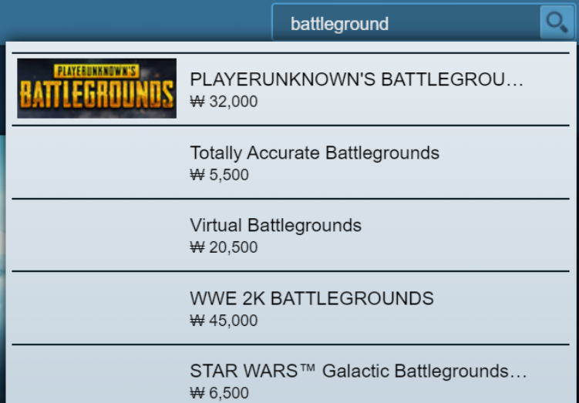The image size is (579, 403).
Task: Click the blank image area beside Virtual Battlegrounds
Action: 96,235
